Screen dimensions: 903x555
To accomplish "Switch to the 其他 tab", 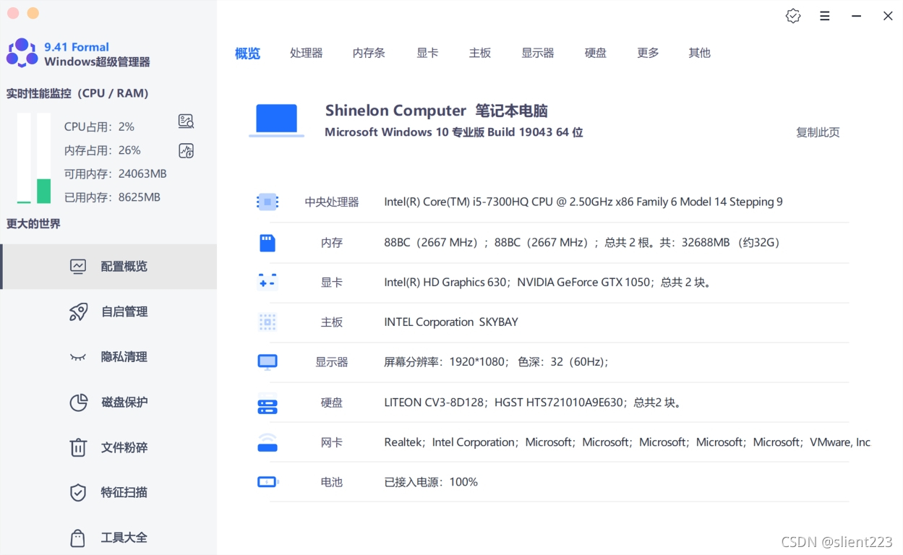I will [700, 53].
